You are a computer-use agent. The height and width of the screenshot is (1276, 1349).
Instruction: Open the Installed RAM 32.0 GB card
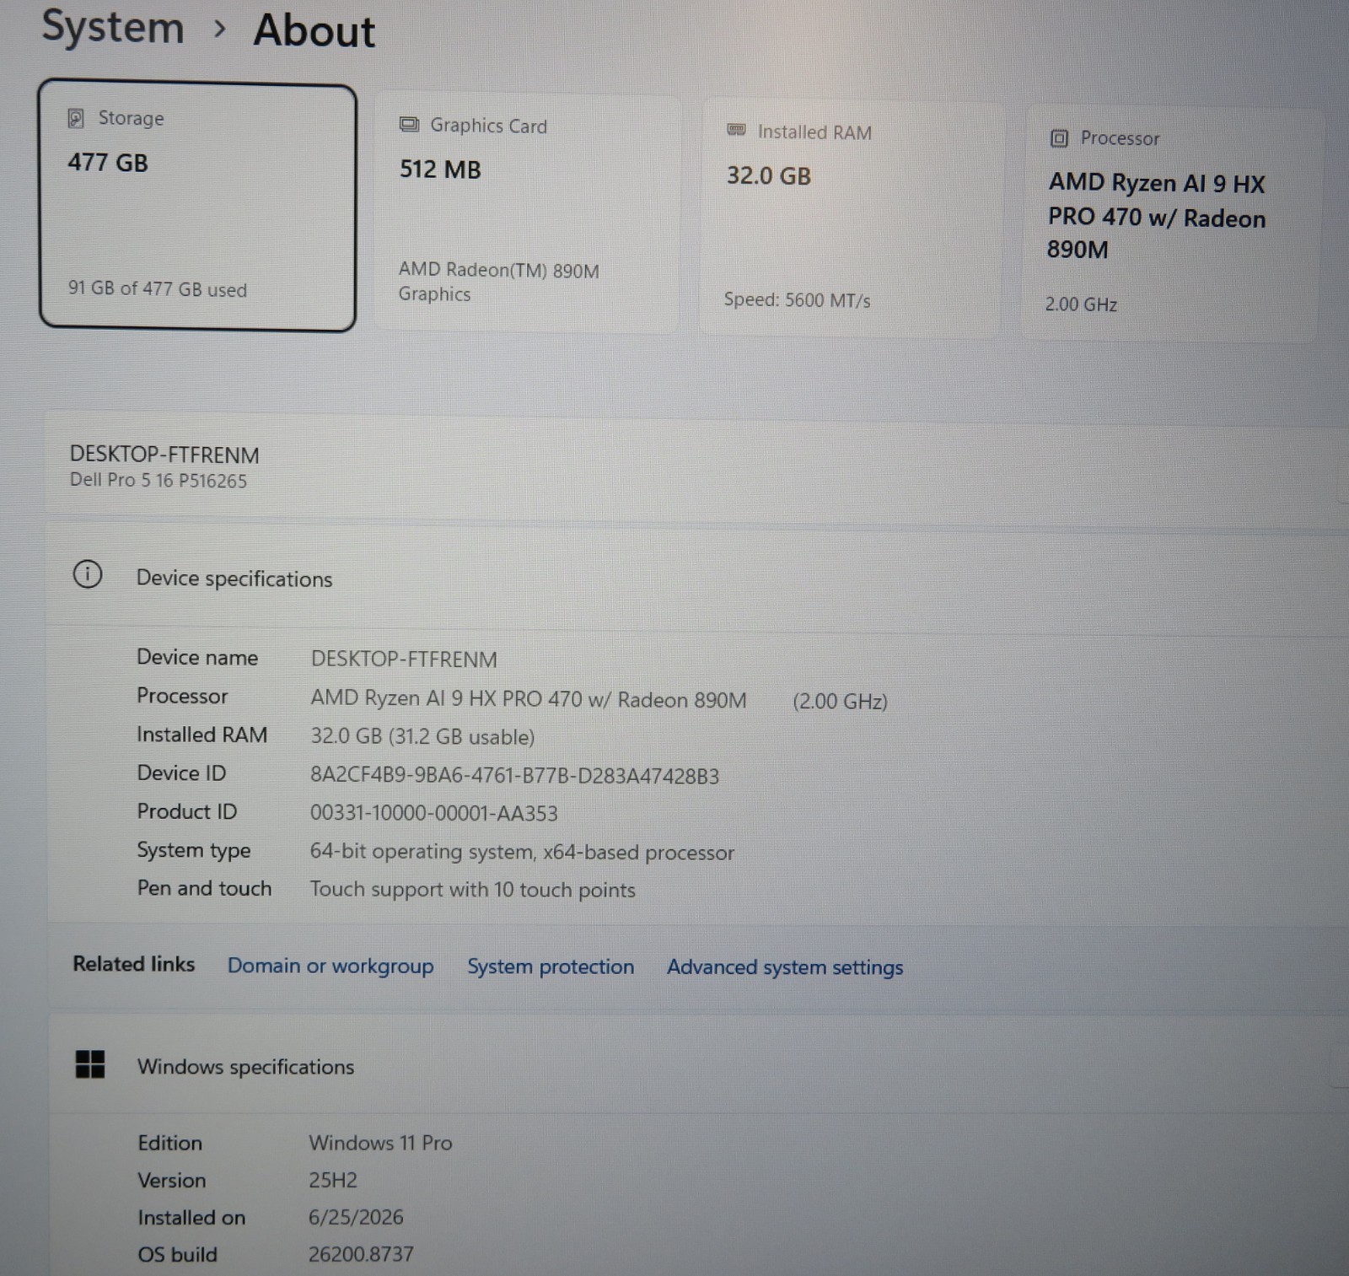(850, 218)
